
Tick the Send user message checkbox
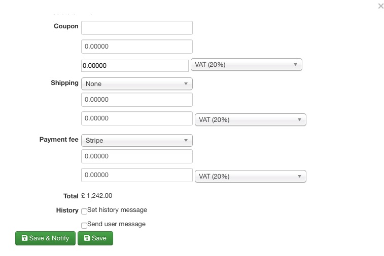click(x=84, y=226)
